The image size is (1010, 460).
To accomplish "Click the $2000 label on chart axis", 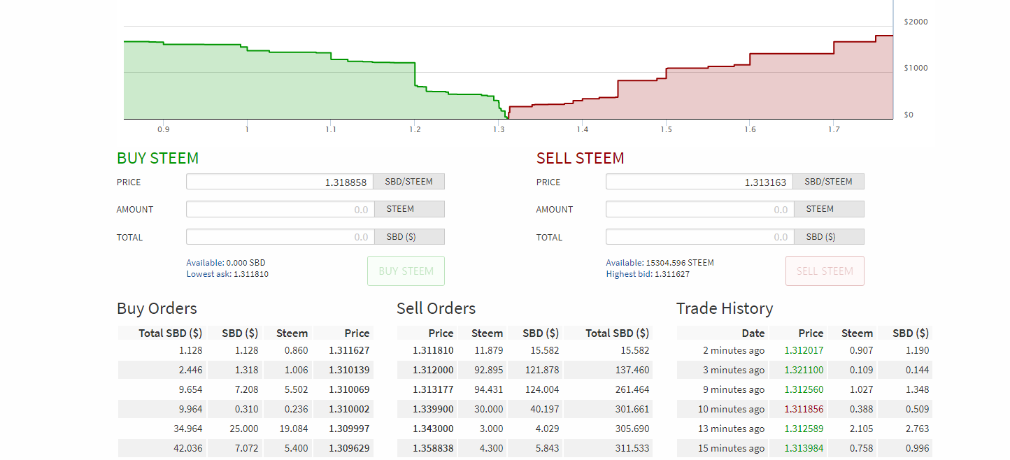I will [x=916, y=22].
